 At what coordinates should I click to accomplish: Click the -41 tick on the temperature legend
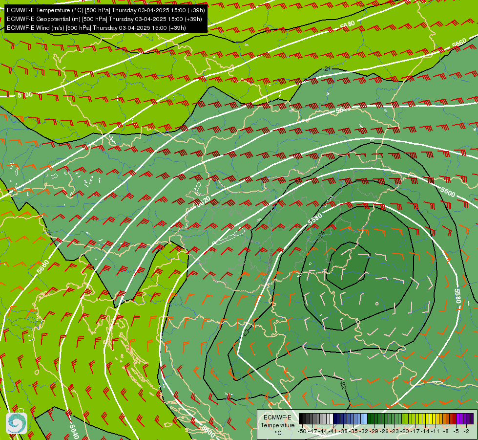pos(333,432)
